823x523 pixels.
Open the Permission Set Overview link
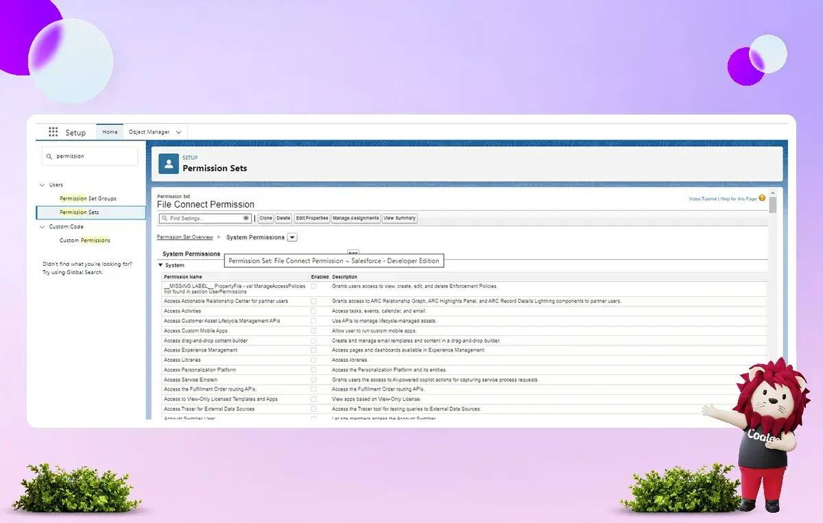185,237
